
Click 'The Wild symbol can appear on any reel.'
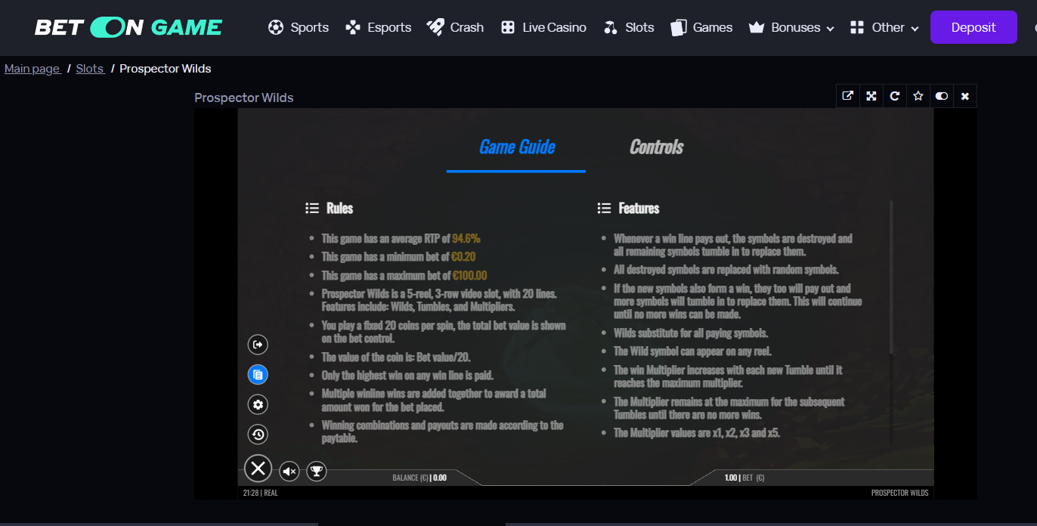click(692, 351)
